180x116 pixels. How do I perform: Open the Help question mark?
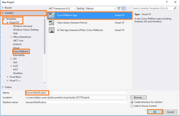coord(167,2)
